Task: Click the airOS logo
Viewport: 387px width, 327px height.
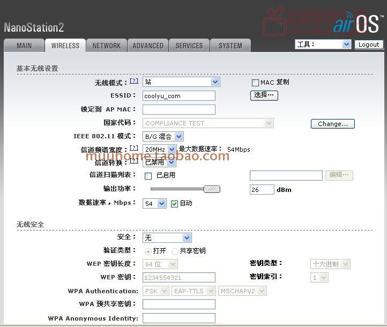Action: (x=358, y=23)
